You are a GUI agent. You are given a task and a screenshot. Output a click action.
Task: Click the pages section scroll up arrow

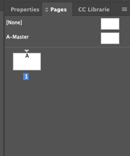[127, 52]
